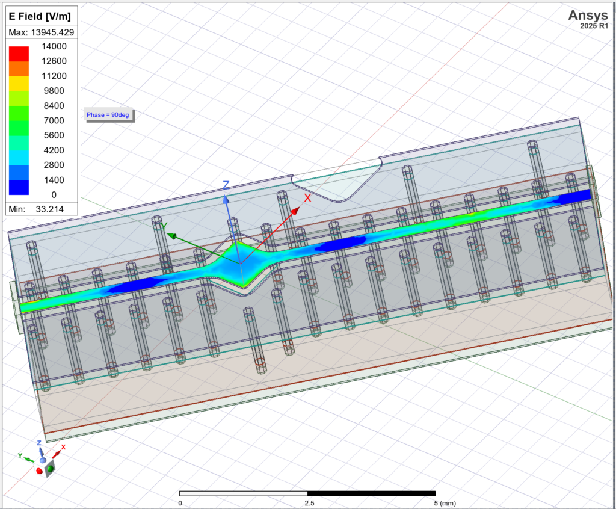Click the 1400 legend scale value

pyautogui.click(x=54, y=180)
